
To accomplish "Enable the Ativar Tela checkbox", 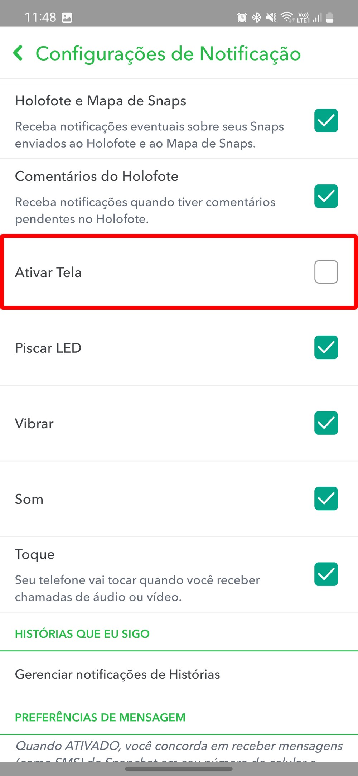I will (x=326, y=272).
